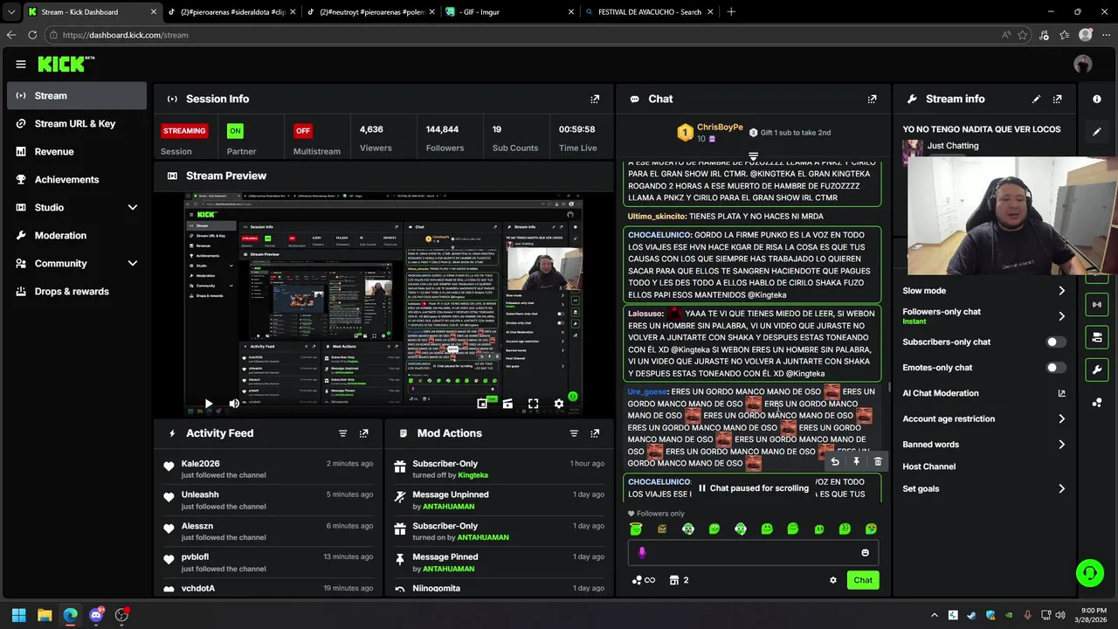This screenshot has height=629, width=1118.
Task: Click the broadcast signal icon in the right sidebar
Action: [x=1097, y=305]
